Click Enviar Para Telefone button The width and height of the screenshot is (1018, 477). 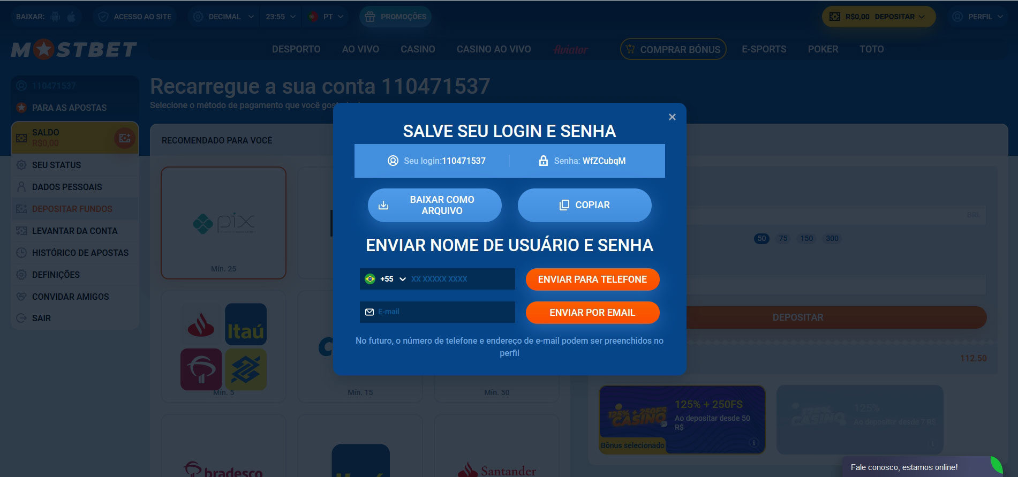(x=592, y=279)
